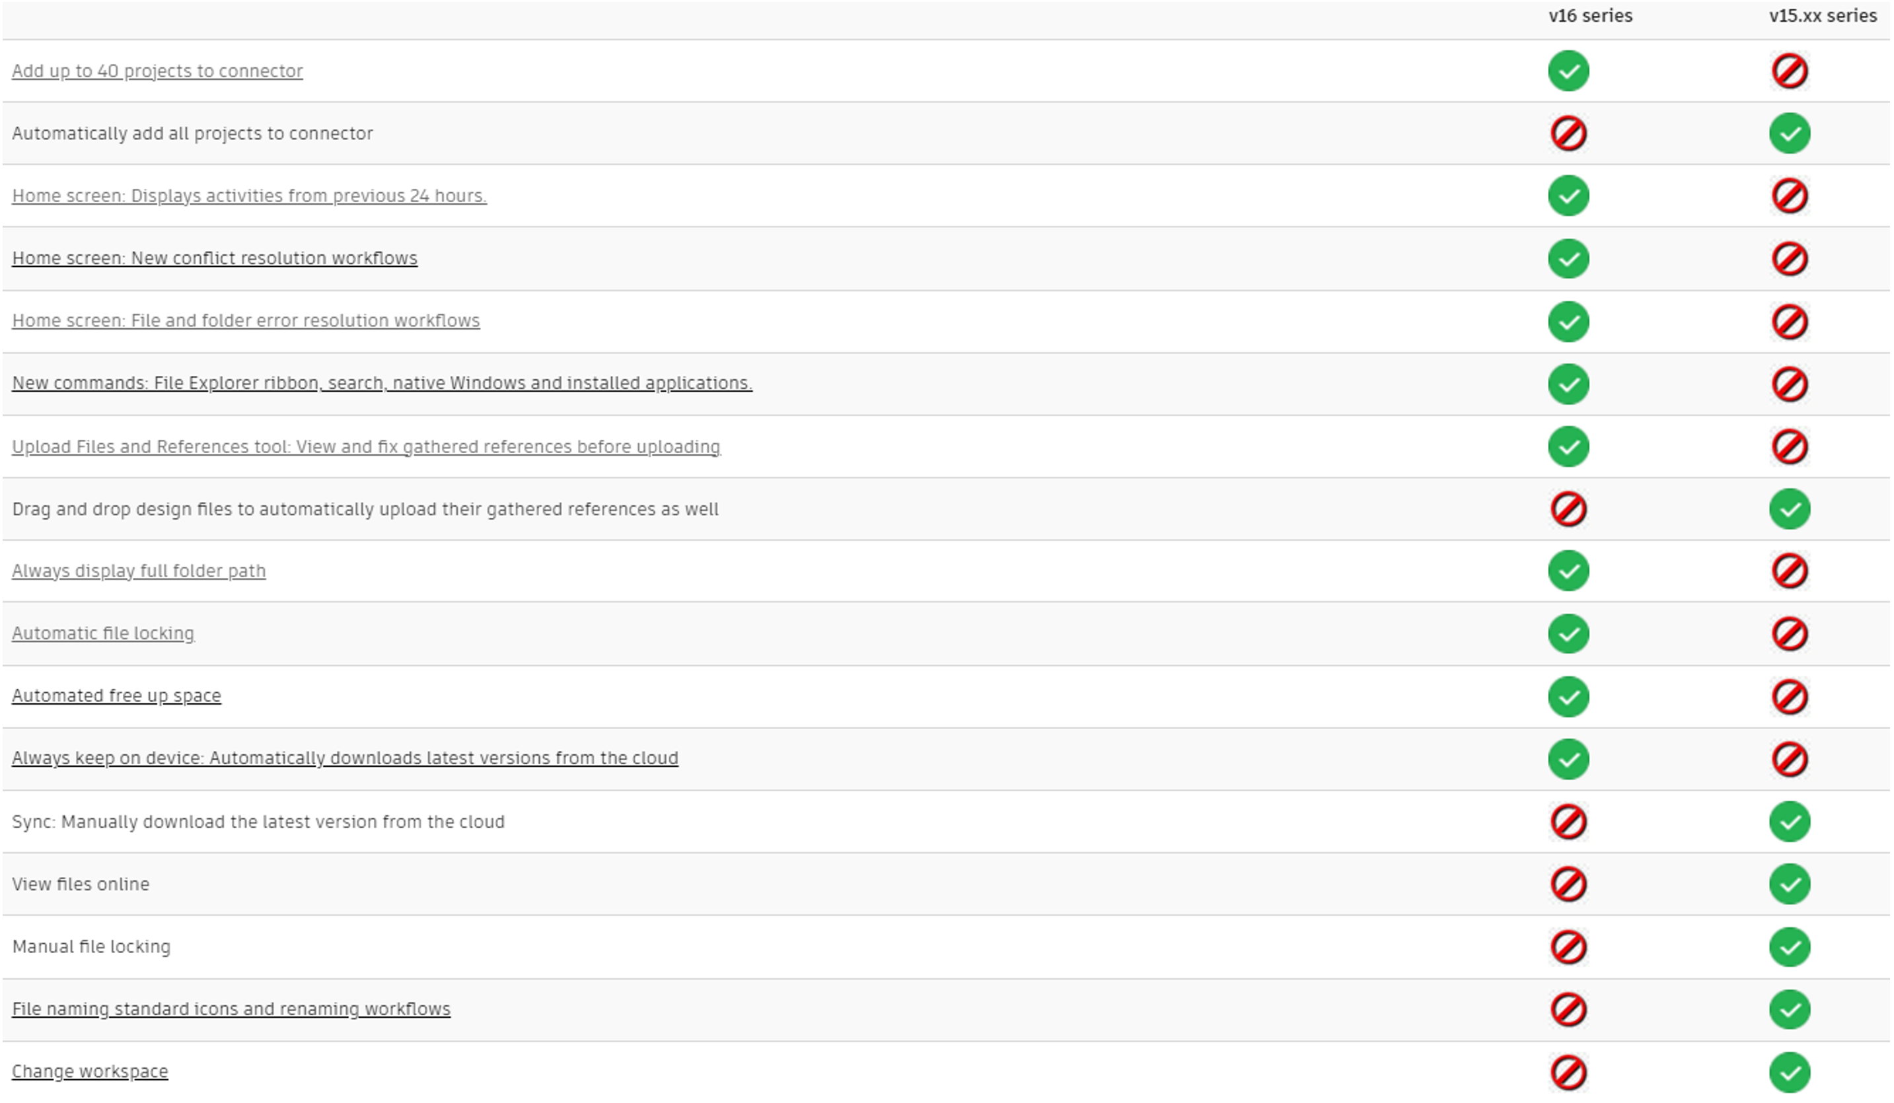Click v16 green check for 'Add up to 40 projects'
The height and width of the screenshot is (1103, 1894).
pos(1568,71)
